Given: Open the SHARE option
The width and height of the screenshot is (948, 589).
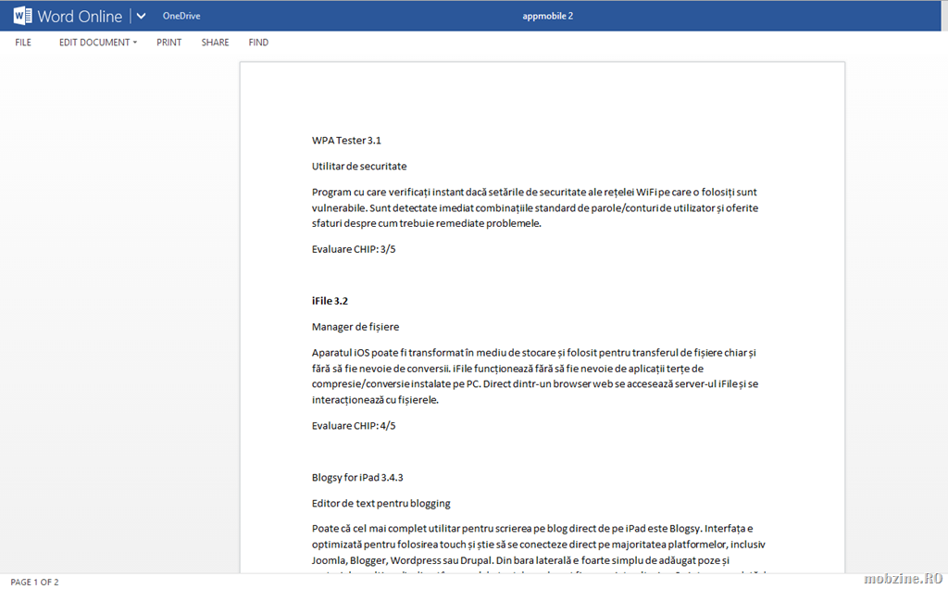Looking at the screenshot, I should pos(215,43).
